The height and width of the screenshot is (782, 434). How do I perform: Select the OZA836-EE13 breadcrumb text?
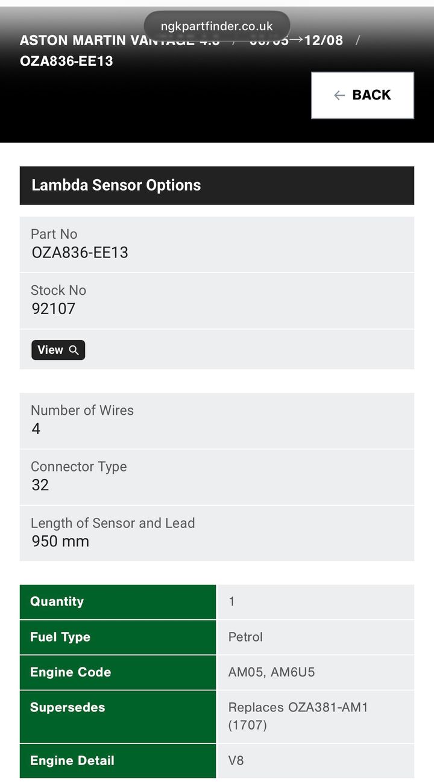click(66, 61)
